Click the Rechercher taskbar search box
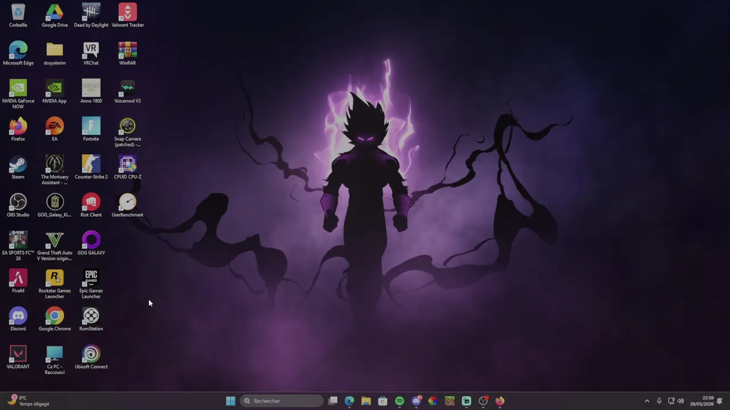730x410 pixels. (281, 401)
